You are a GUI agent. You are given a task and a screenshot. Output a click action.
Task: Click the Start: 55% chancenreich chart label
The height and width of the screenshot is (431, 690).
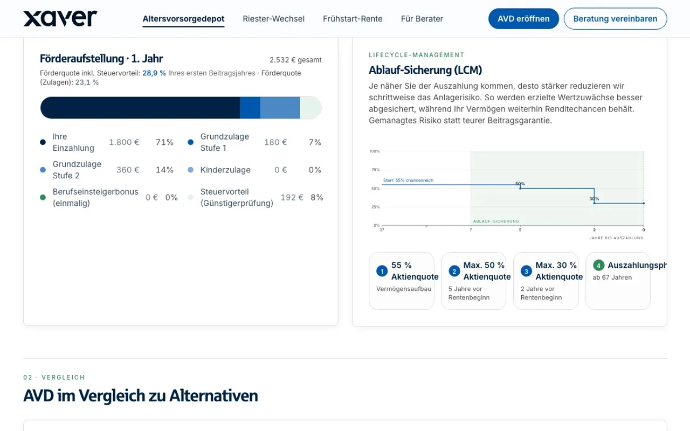click(x=408, y=180)
